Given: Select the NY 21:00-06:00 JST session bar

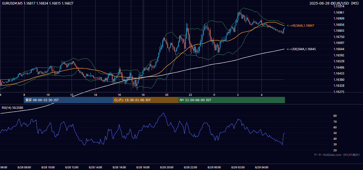Looking at the screenshot, I should [231, 100].
